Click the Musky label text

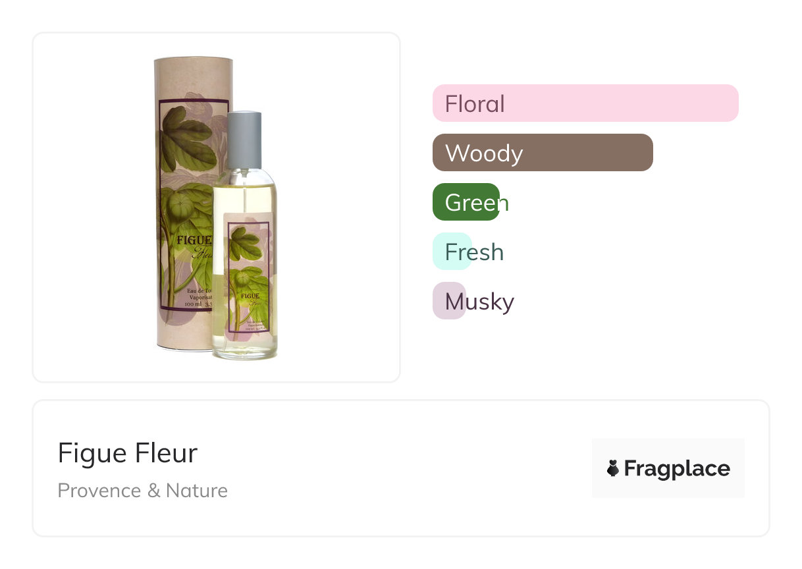[x=479, y=302]
